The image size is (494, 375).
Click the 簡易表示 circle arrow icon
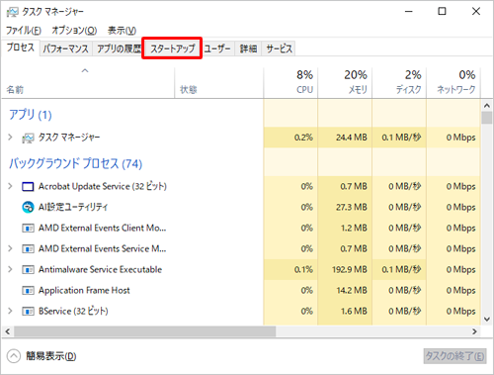(x=14, y=356)
